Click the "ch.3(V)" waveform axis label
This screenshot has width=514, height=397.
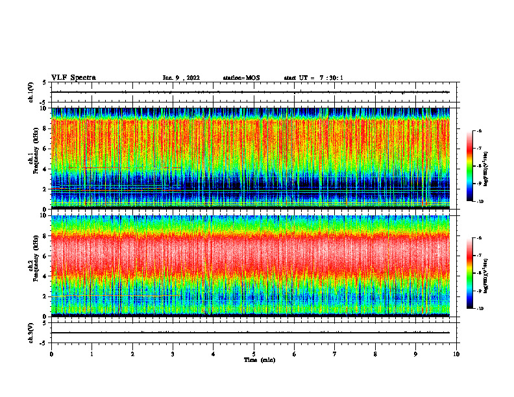coord(31,333)
